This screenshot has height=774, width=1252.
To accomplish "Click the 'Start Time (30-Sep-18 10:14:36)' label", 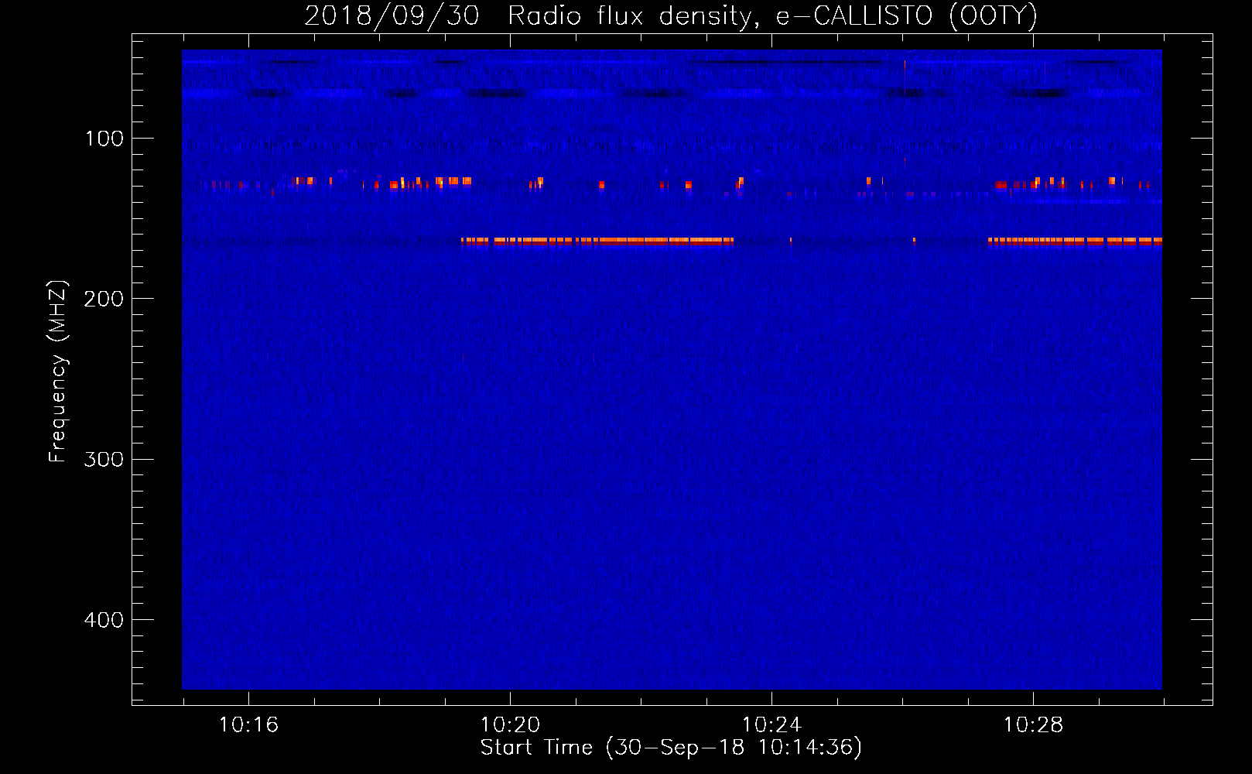I will (671, 748).
